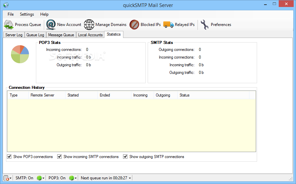The height and width of the screenshot is (184, 296).
Task: Click the quickSMTP app icon in title bar
Action: 6,5
